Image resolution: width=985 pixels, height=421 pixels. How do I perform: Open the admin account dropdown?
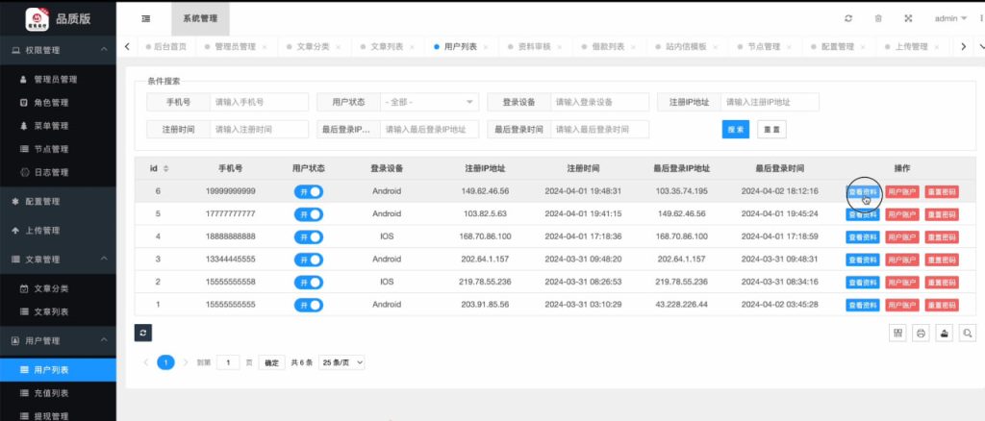coord(950,19)
